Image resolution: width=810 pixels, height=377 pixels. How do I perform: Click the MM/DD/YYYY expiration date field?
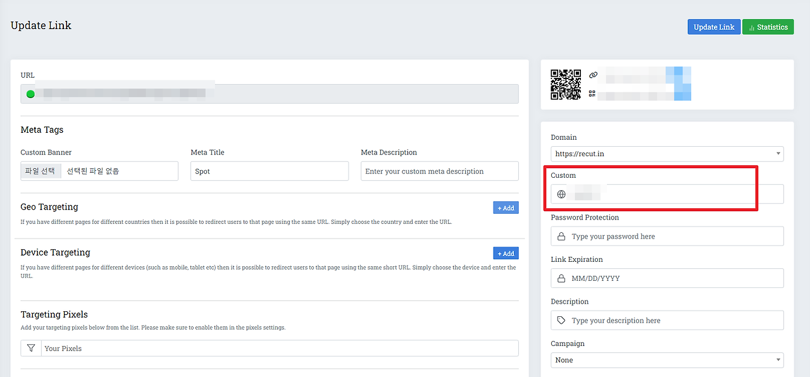667,278
